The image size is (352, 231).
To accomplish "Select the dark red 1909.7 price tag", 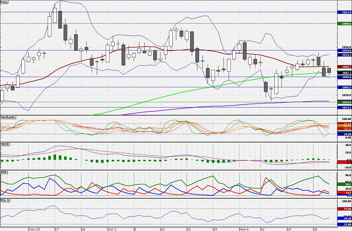I will [x=345, y=67].
